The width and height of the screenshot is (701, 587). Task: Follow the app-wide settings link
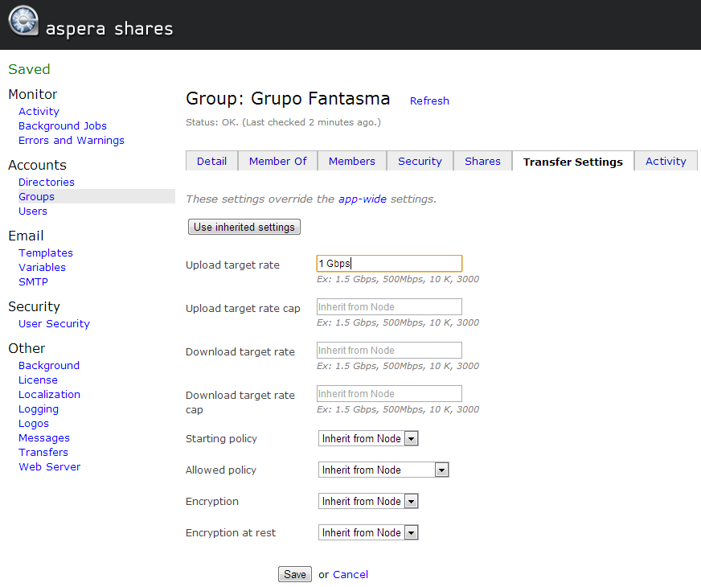(363, 199)
